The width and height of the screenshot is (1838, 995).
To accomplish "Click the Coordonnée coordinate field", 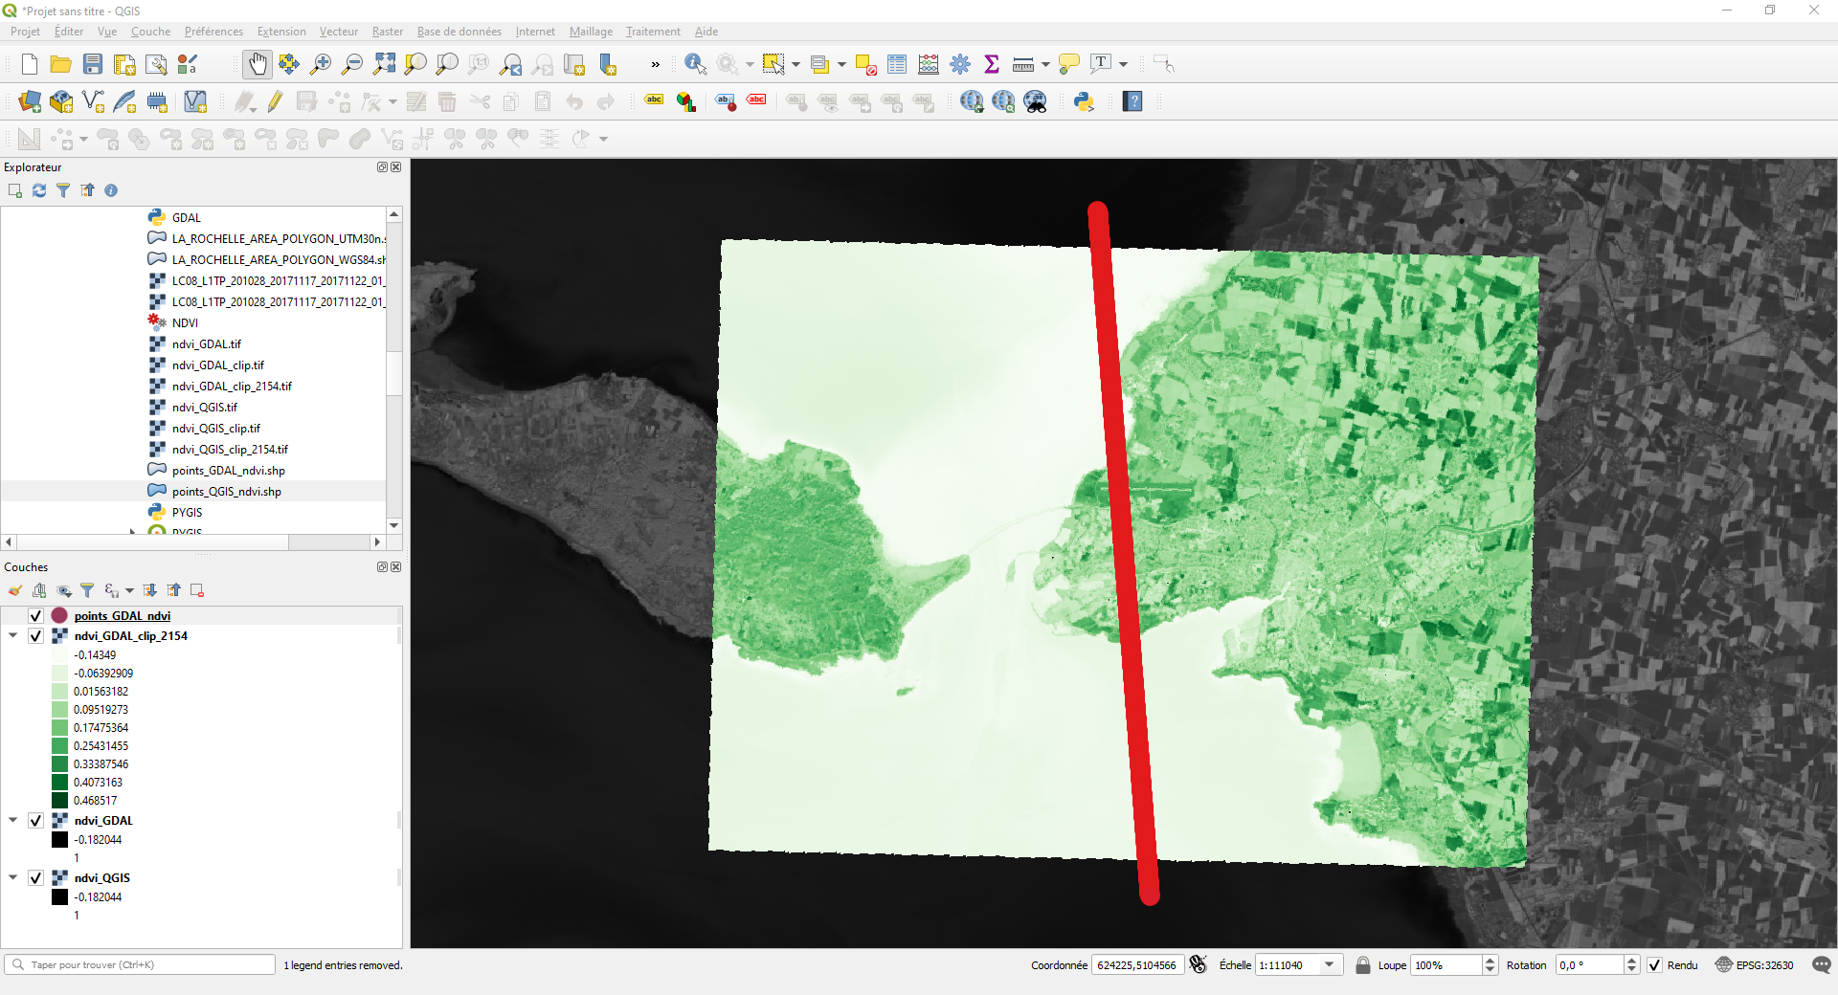I will pyautogui.click(x=1137, y=964).
